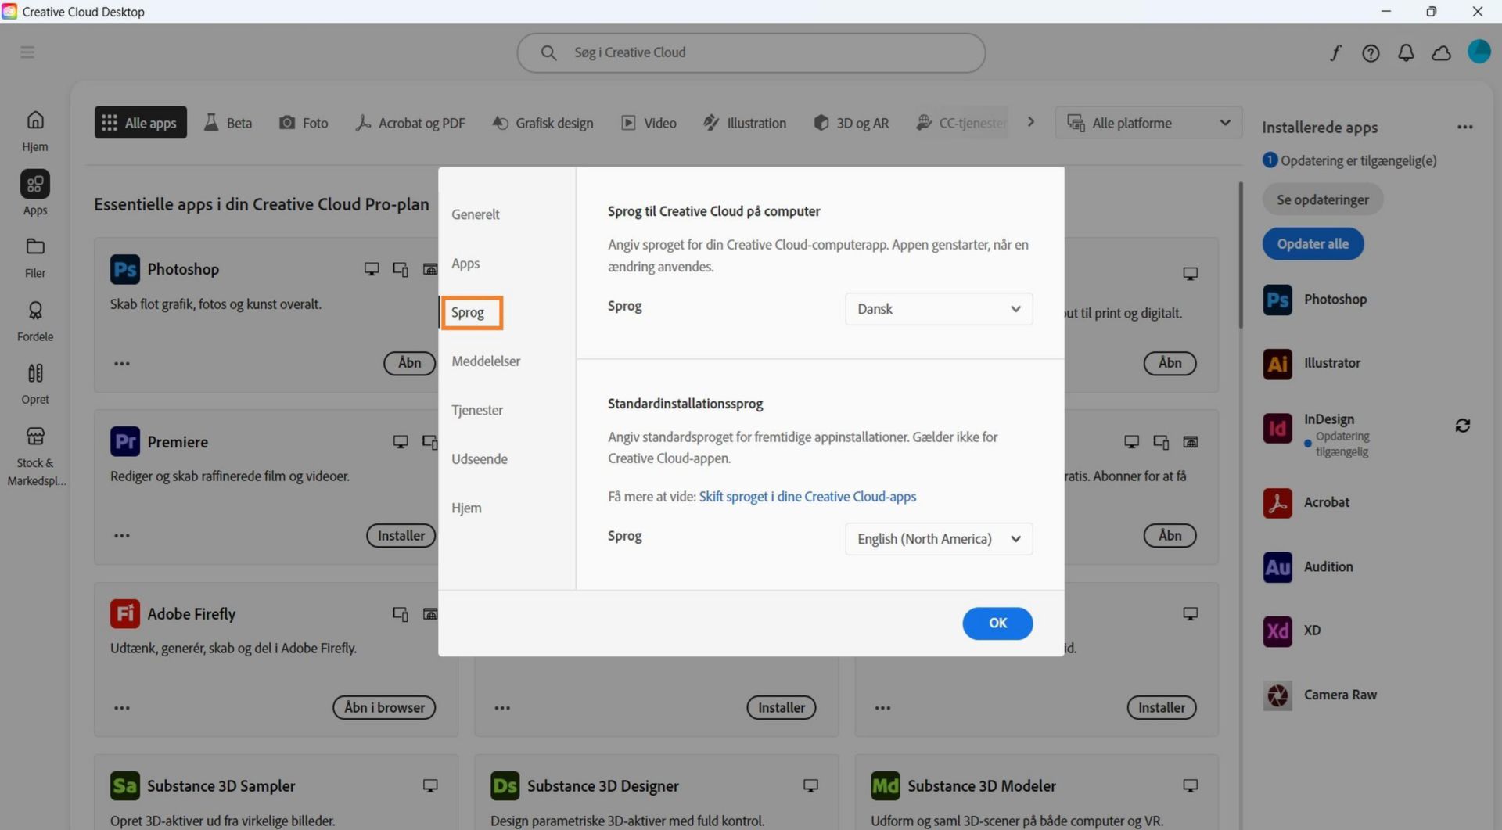Click the Illustrator icon in Installerede apps
The image size is (1502, 830).
(x=1277, y=364)
